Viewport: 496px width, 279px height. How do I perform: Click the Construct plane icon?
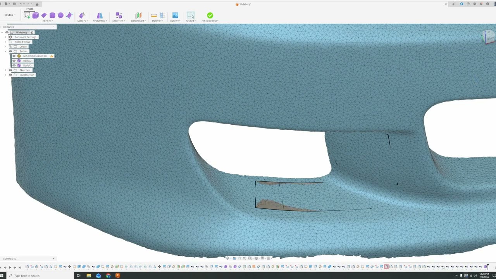coord(138,15)
